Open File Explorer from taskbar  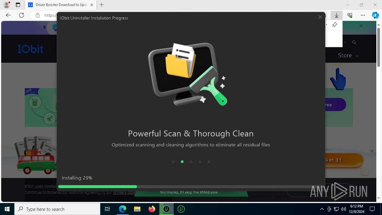(x=137, y=209)
